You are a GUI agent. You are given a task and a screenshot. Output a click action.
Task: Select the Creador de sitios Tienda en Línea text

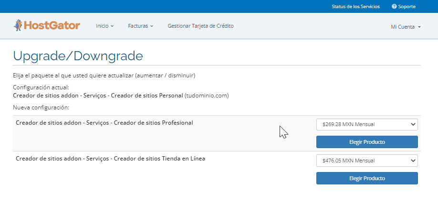[111, 159]
